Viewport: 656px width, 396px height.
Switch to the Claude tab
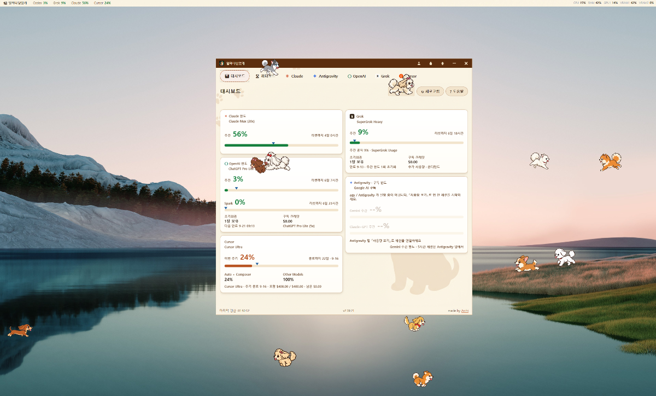click(x=294, y=77)
